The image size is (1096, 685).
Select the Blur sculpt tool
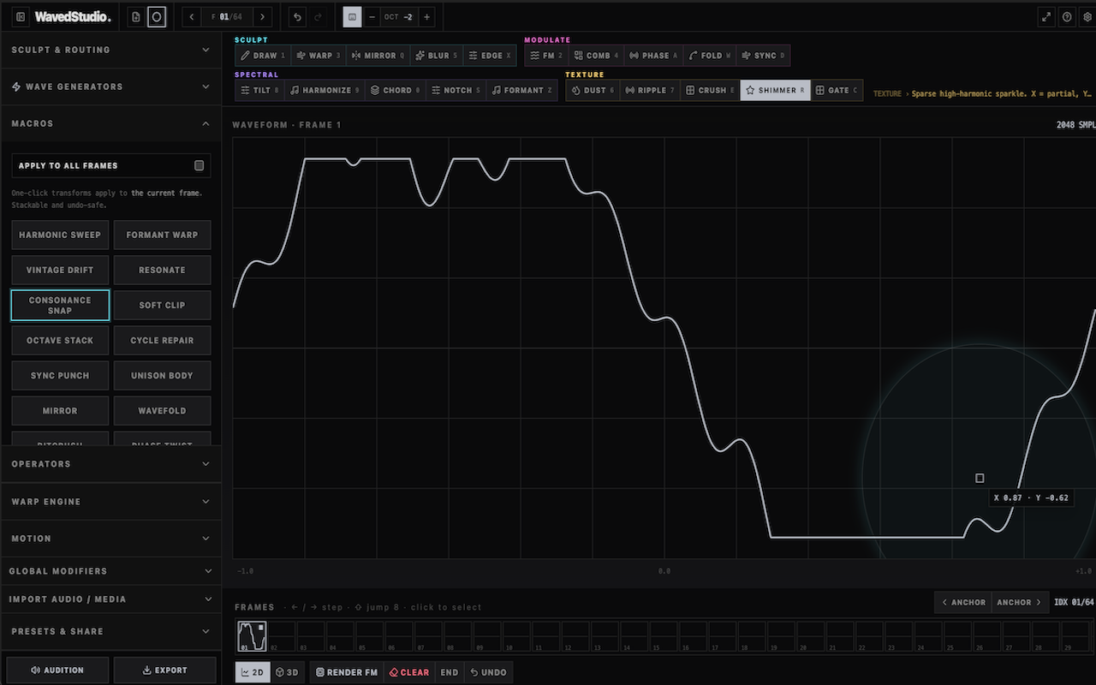(x=437, y=56)
